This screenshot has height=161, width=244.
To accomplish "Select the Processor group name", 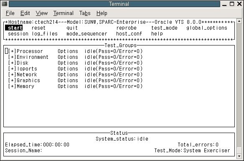I will (x=30, y=51).
